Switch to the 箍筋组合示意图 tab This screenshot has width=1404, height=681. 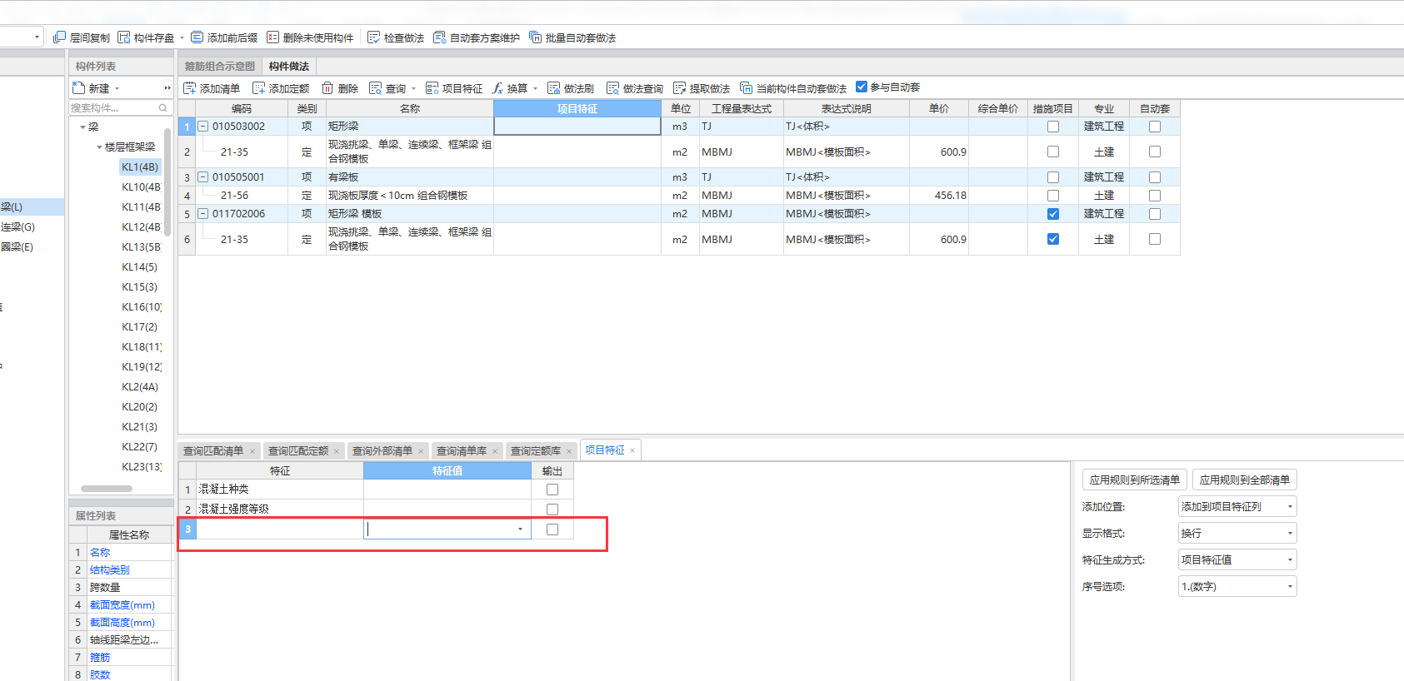[220, 67]
